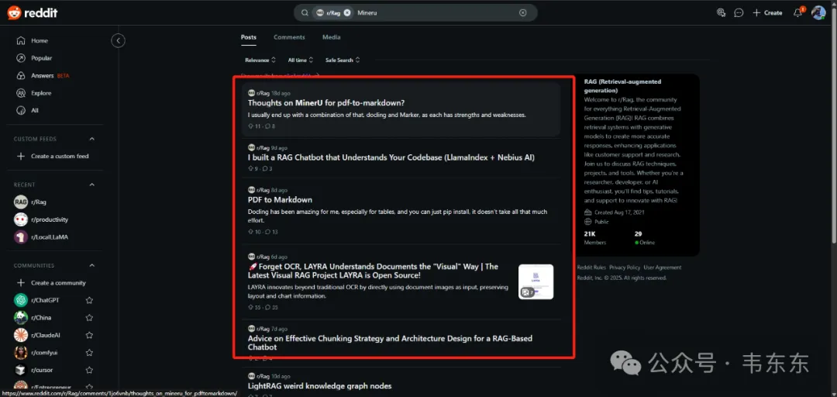Open RAG (Retrieval-augmented generation) community title
837x397 pixels.
click(x=622, y=85)
